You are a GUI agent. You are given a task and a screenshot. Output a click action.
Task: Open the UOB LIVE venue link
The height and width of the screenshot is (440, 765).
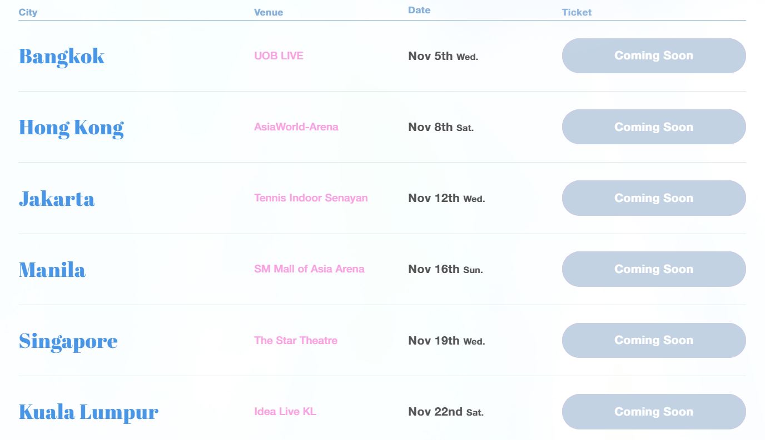[279, 55]
